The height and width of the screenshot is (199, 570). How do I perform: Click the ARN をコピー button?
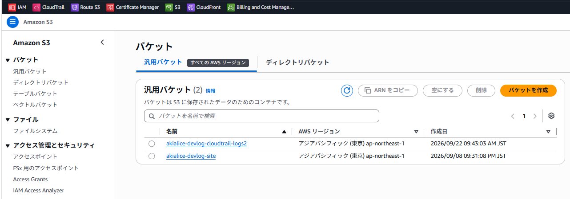tap(388, 90)
